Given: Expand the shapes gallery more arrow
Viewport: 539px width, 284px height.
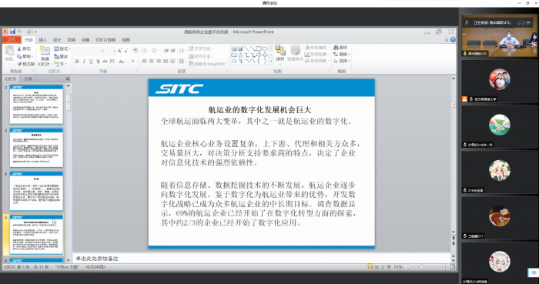Looking at the screenshot, I should coord(271,62).
